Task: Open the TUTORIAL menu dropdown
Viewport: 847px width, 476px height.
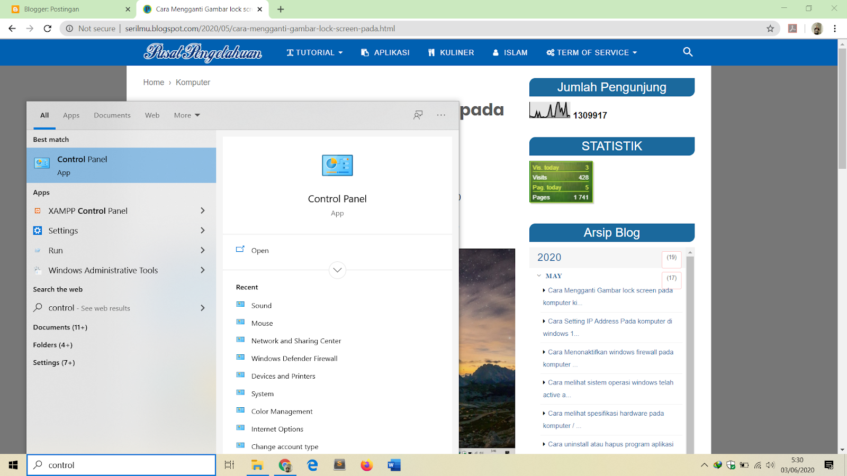Action: [x=314, y=52]
